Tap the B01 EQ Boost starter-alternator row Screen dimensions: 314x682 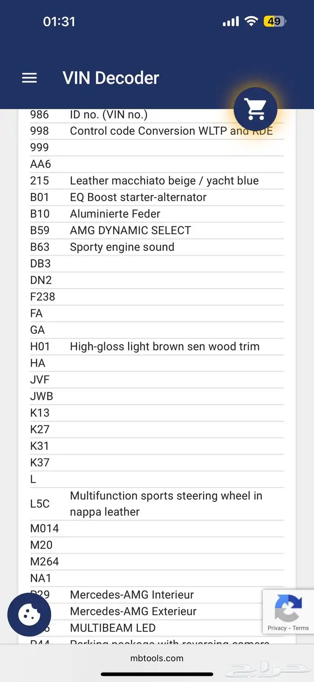tap(138, 197)
